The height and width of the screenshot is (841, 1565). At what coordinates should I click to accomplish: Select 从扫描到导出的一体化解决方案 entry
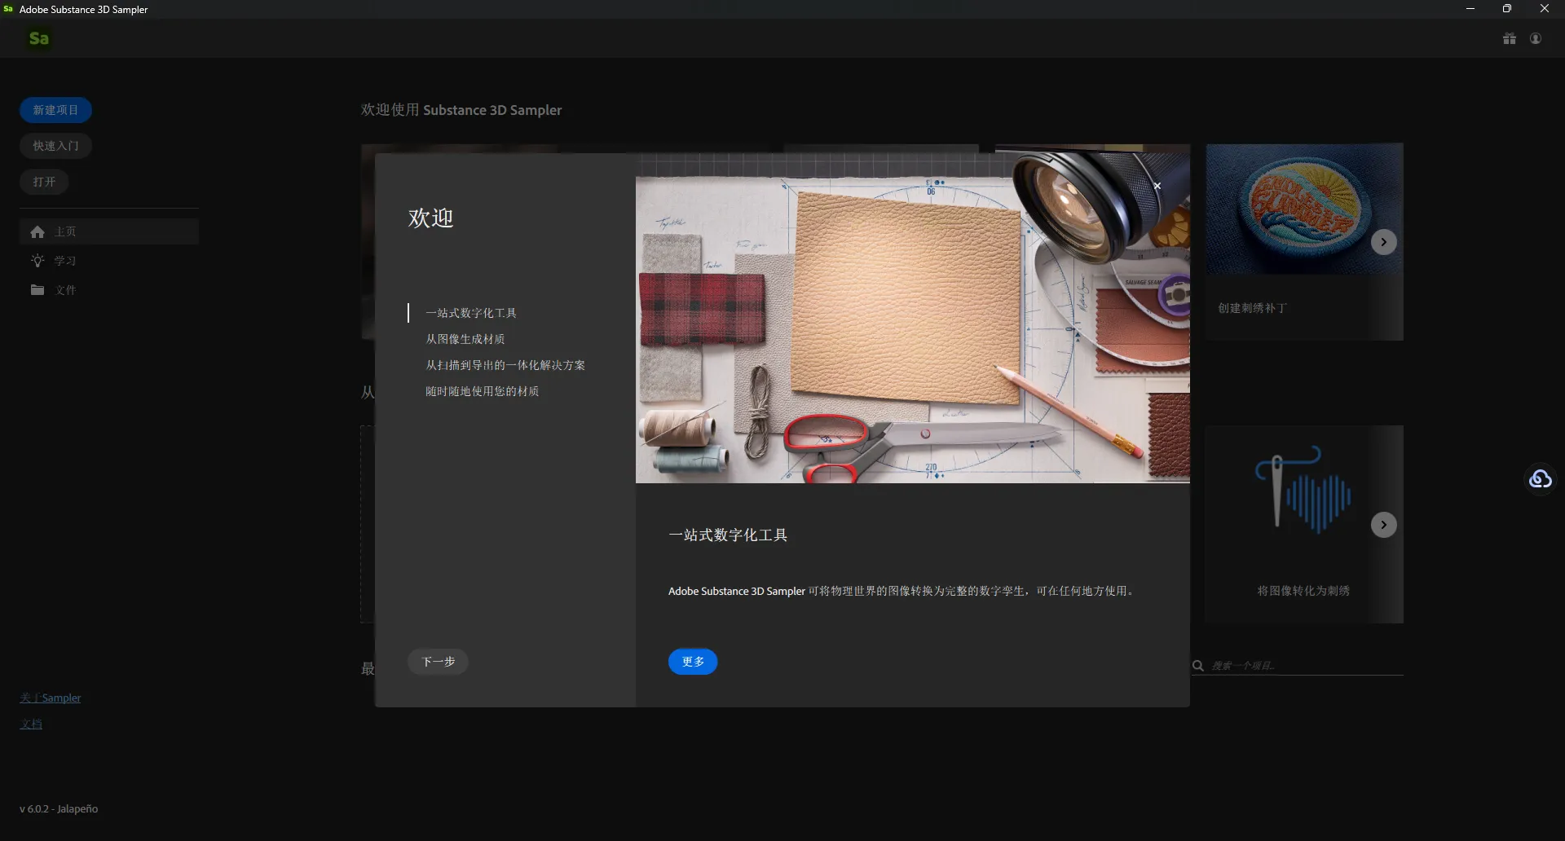click(505, 365)
